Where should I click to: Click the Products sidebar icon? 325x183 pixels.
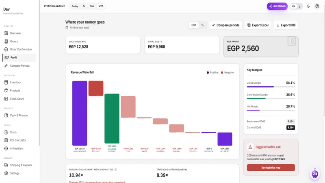coord(6,90)
